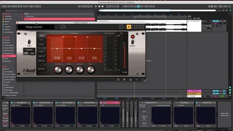Open Master output routing dropdown on Promises track

pos(207,28)
